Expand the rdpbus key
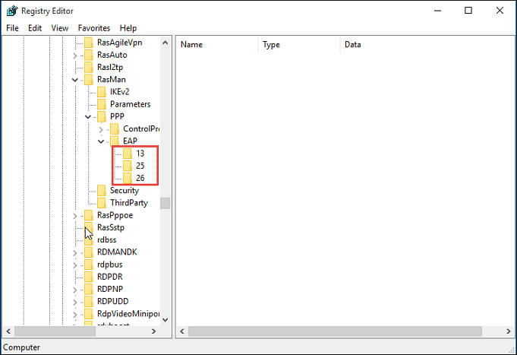The width and height of the screenshot is (517, 355). click(x=75, y=265)
